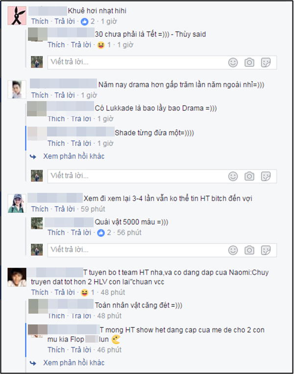Viewport: 294px width, 374px height.
Task: Expand 'Xem phản hồi khác' under drama comment
Action: coord(73,156)
